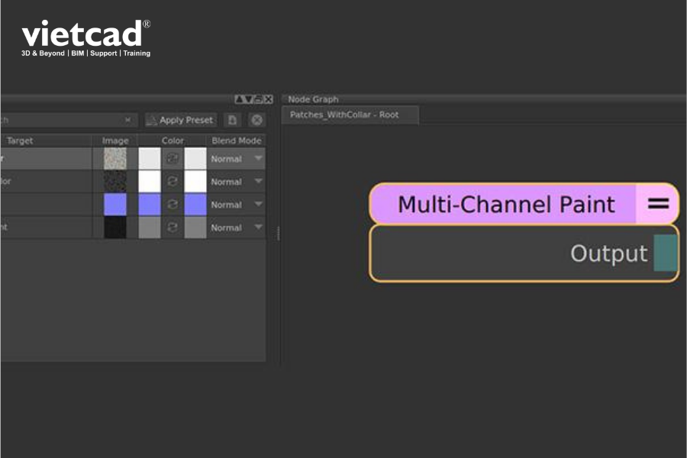This screenshot has width=687, height=458.
Task: Clear the search field with the X
Action: (x=127, y=120)
